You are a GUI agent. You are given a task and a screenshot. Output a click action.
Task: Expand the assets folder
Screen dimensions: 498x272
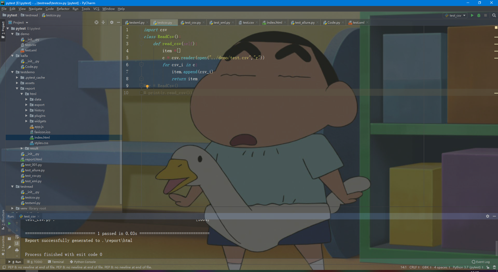[x=17, y=83]
